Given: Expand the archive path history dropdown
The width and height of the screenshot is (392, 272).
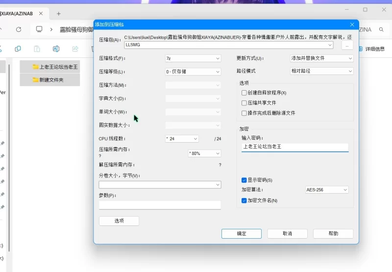Looking at the screenshot, I should pos(330,45).
